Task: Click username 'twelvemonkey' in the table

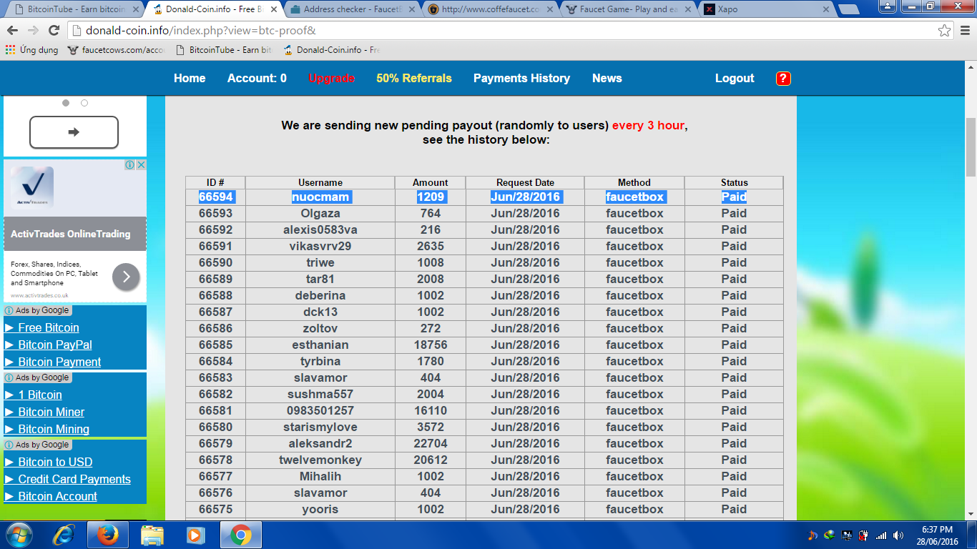Action: (320, 460)
